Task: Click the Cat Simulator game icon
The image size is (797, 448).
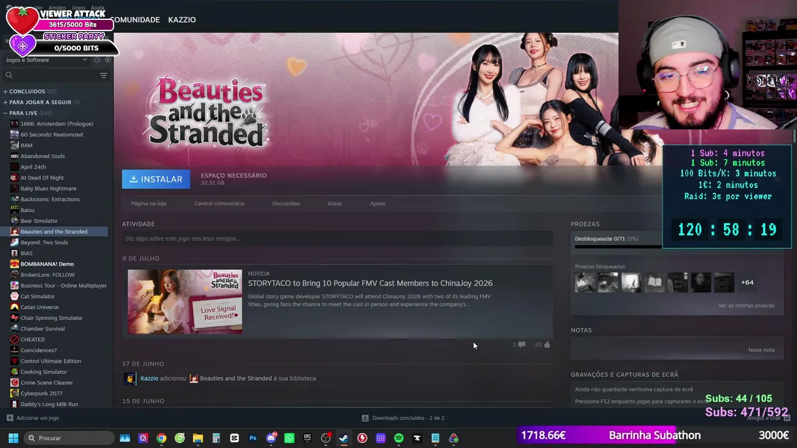Action: (x=14, y=296)
